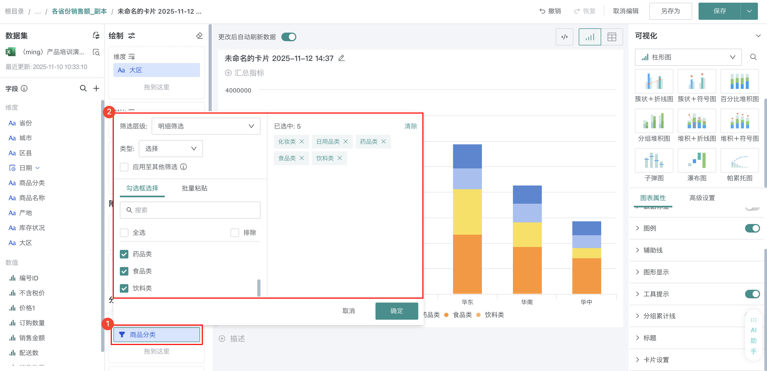The width and height of the screenshot is (767, 371).
Task: Check the 全选 checkbox
Action: 124,232
